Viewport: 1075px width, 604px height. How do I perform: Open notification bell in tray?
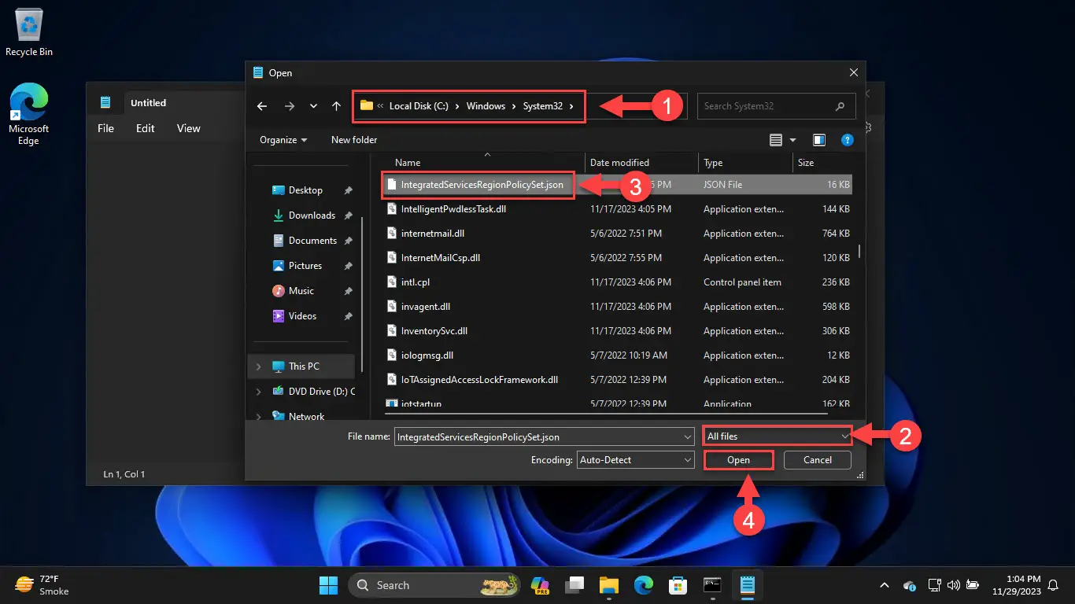click(x=1053, y=585)
